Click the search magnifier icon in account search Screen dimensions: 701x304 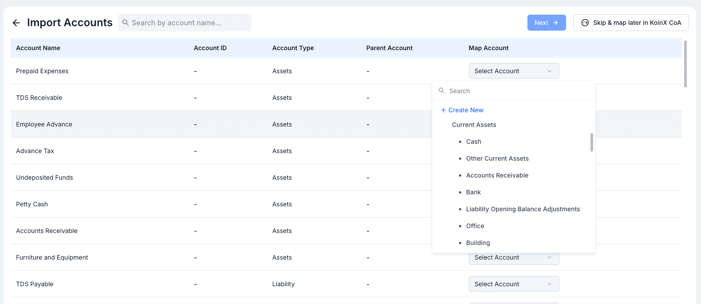coord(126,23)
